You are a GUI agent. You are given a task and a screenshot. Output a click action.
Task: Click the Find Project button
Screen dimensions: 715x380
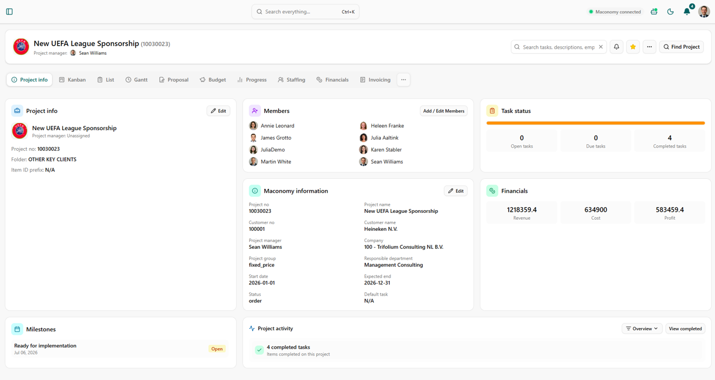pyautogui.click(x=681, y=47)
